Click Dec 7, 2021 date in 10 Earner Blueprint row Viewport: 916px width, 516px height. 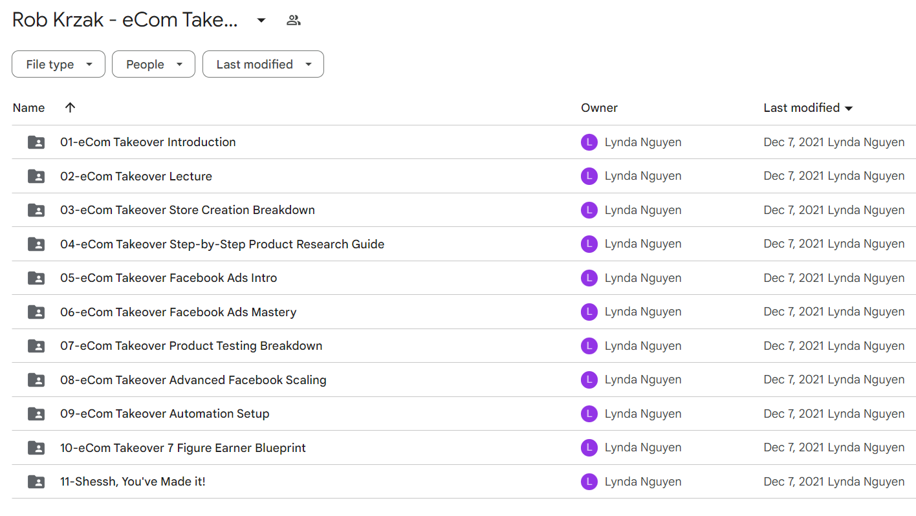coord(794,447)
